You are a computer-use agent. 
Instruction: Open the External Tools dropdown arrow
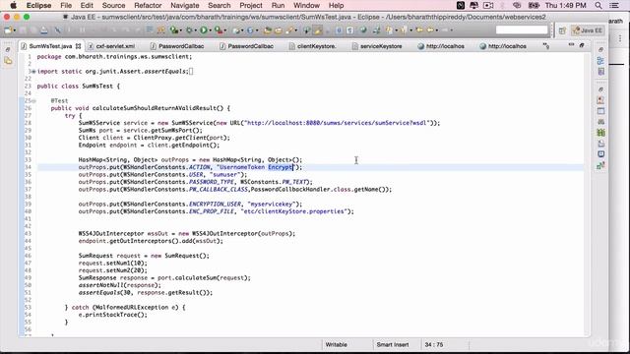pyautogui.click(x=225, y=30)
